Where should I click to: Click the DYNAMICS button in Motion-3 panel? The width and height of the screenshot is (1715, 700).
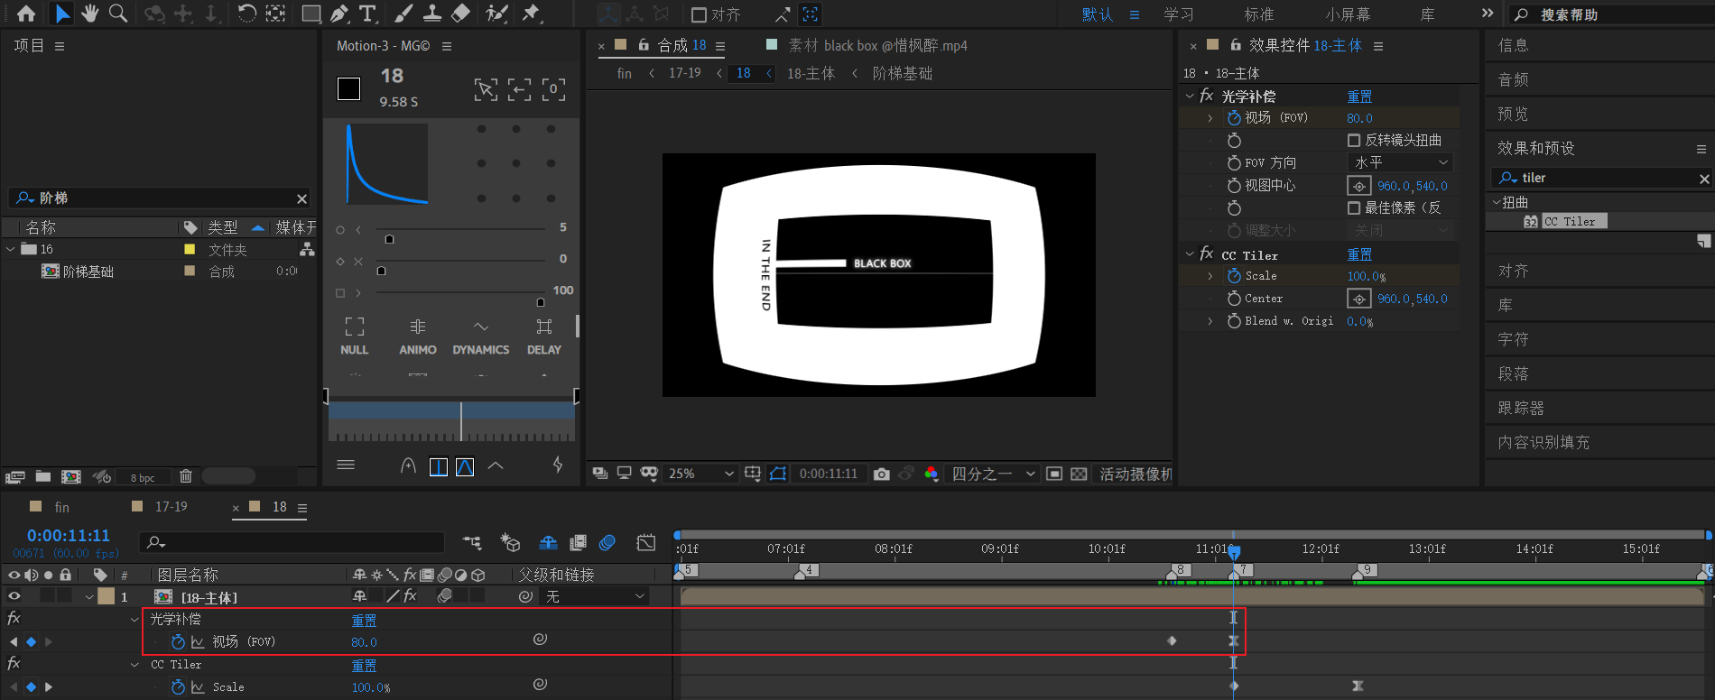(x=481, y=336)
